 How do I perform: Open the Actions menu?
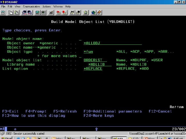[x=47, y=7]
